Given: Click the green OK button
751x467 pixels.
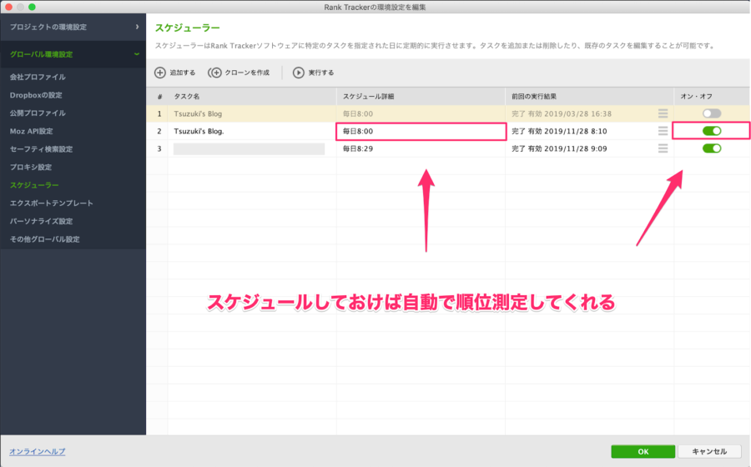Looking at the screenshot, I should [643, 451].
